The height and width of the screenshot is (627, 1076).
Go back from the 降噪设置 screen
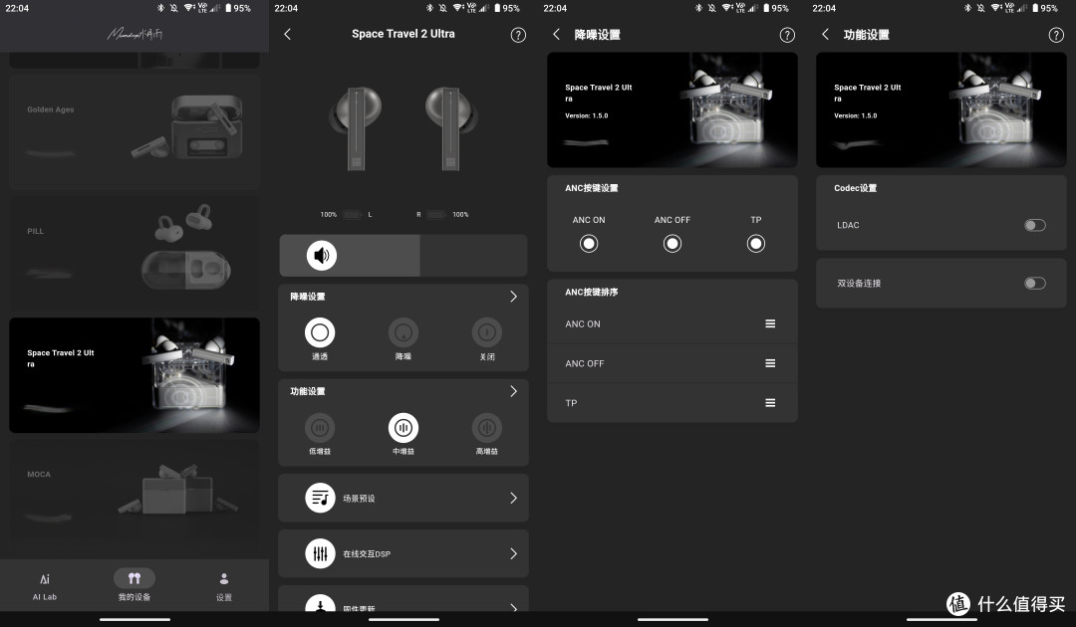[x=557, y=34]
